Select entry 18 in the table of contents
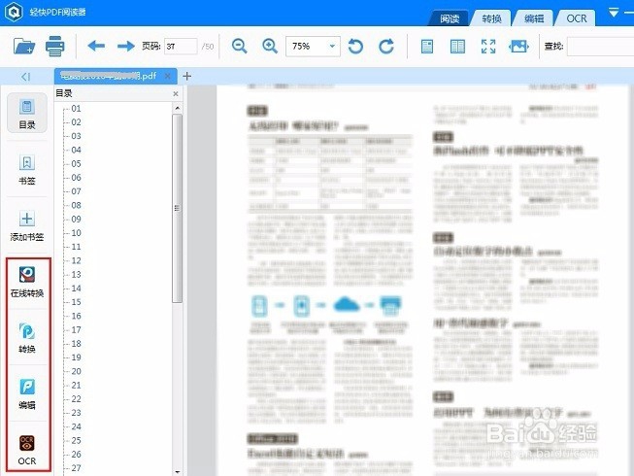 coord(76,344)
